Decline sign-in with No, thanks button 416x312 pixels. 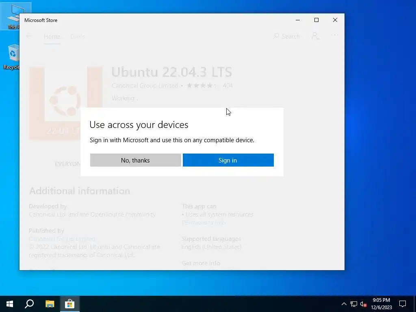[x=136, y=160]
